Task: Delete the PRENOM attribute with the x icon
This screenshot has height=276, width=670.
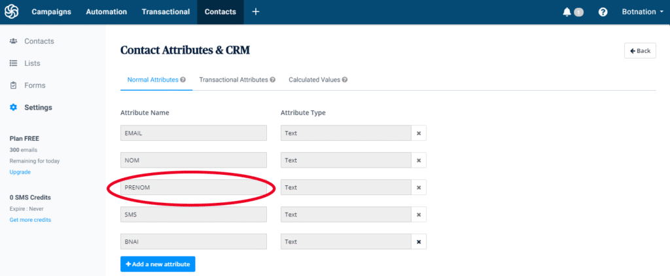Action: click(419, 187)
